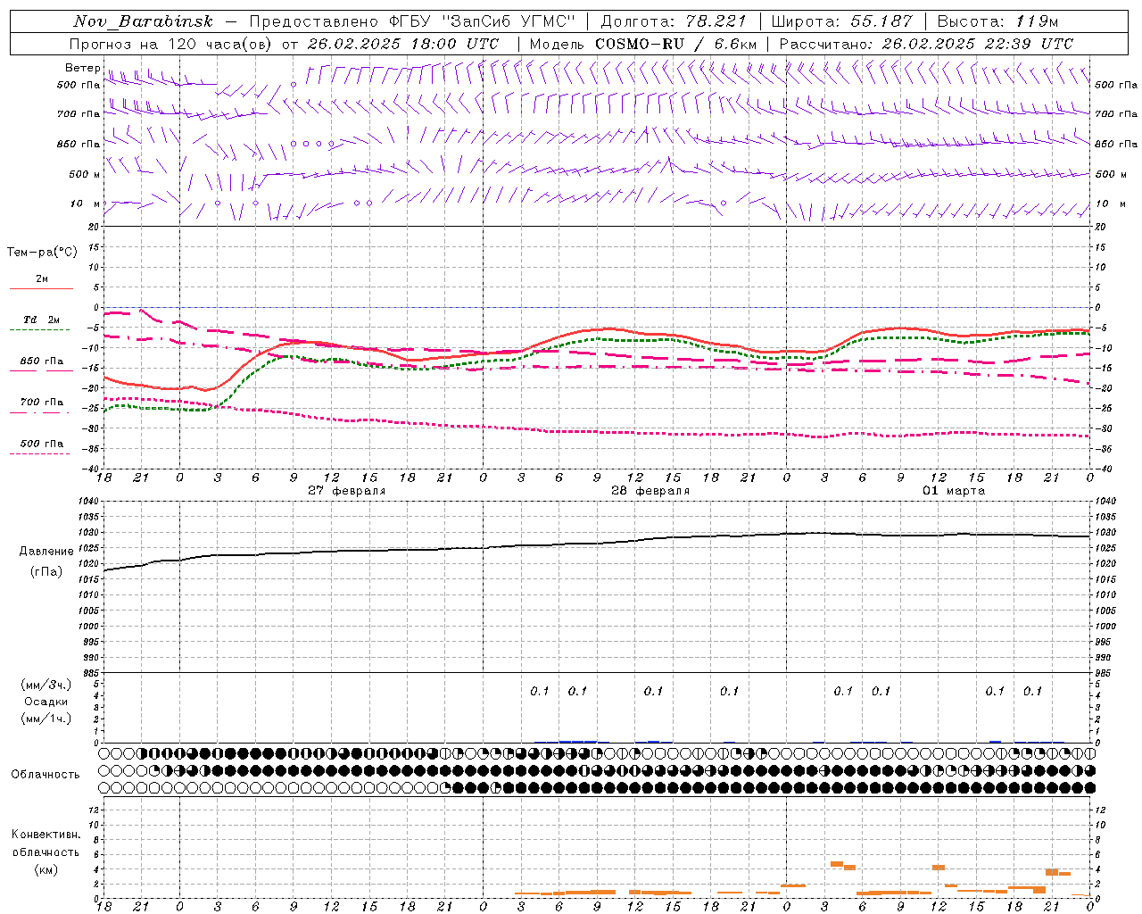This screenshot has height=914, width=1142.
Task: Click the Модель COSMO-RU / 6.6км label
Action: pyautogui.click(x=643, y=44)
